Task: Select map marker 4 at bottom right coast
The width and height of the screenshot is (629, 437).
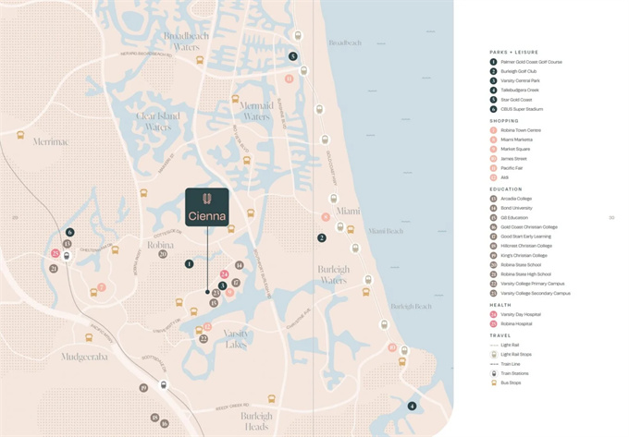Action: coord(412,406)
